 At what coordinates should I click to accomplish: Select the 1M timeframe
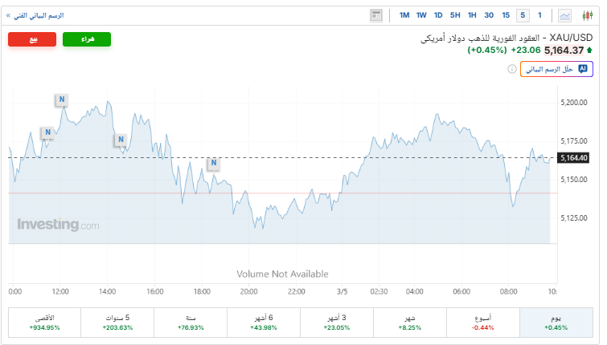[x=404, y=15]
